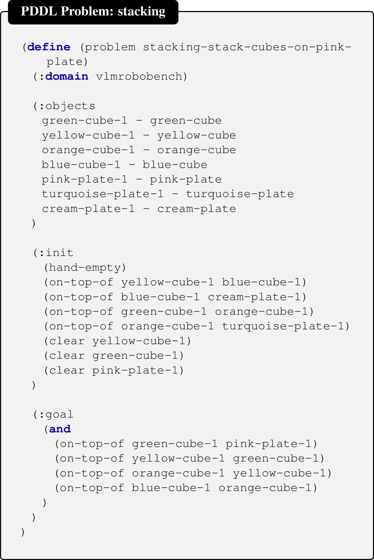374x560 pixels.
Task: Click the blue-cube-1 object declaration line
Action: click(124, 165)
